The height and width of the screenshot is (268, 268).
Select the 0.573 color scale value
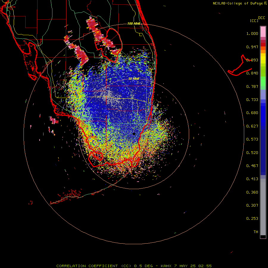(252, 139)
